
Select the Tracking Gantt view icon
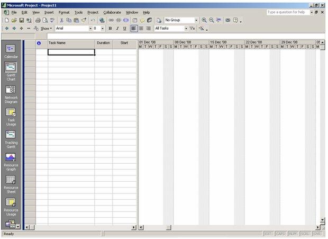point(11,135)
